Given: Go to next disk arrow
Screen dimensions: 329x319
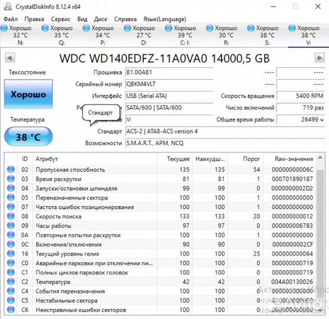Looking at the screenshot, I should 320,58.
